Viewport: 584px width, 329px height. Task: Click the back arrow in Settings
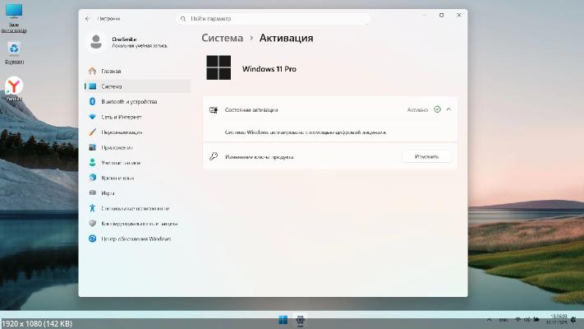[x=88, y=17]
